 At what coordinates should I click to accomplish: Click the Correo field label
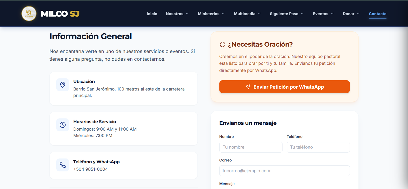coord(225,160)
